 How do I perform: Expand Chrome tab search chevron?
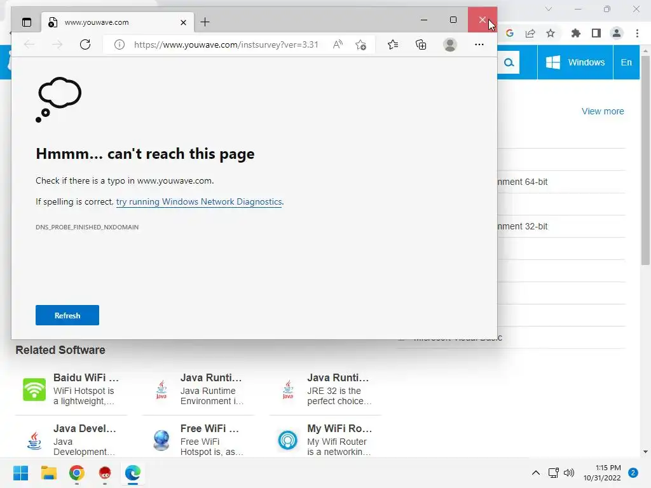pos(549,9)
